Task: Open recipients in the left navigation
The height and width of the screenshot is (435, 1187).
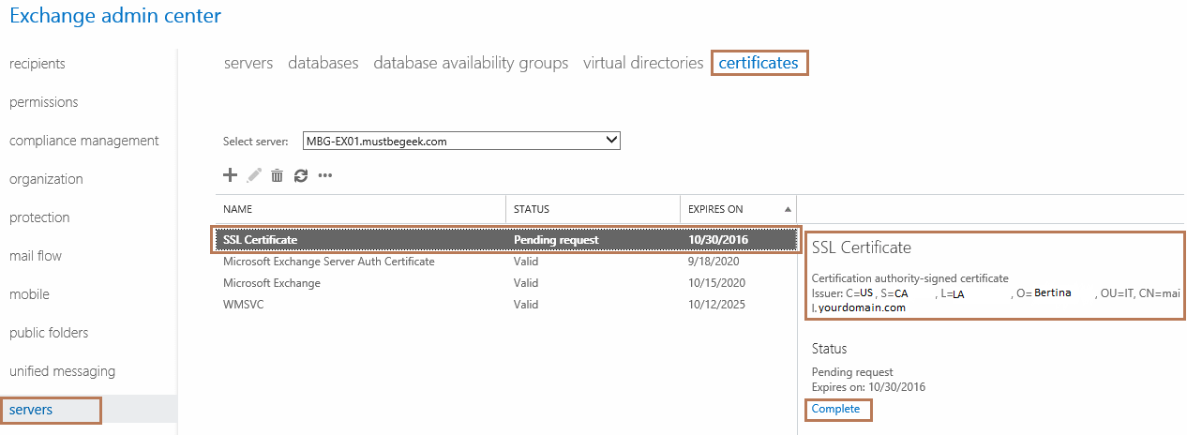Action: (x=38, y=64)
